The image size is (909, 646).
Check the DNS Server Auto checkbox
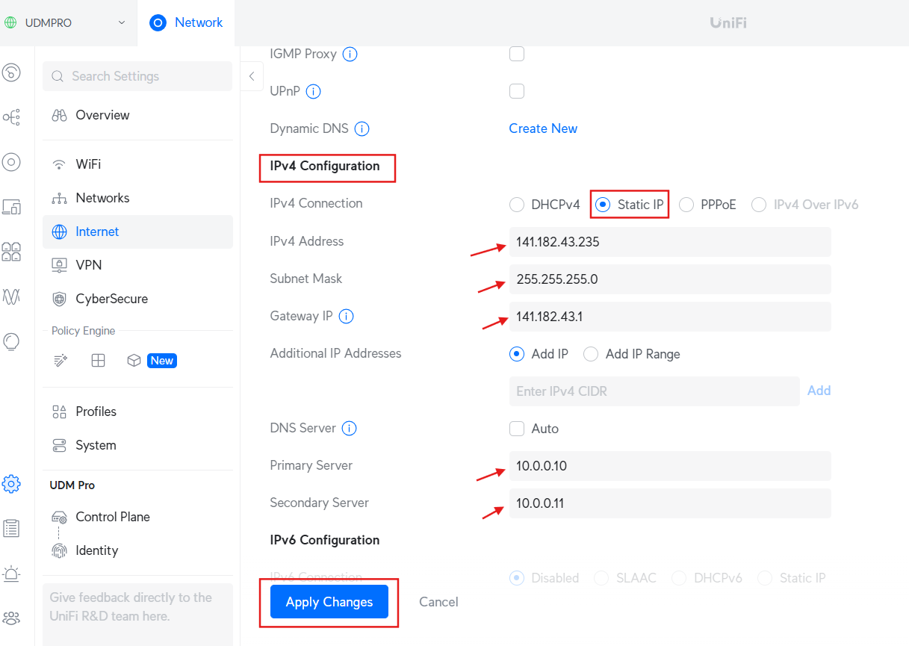point(516,428)
